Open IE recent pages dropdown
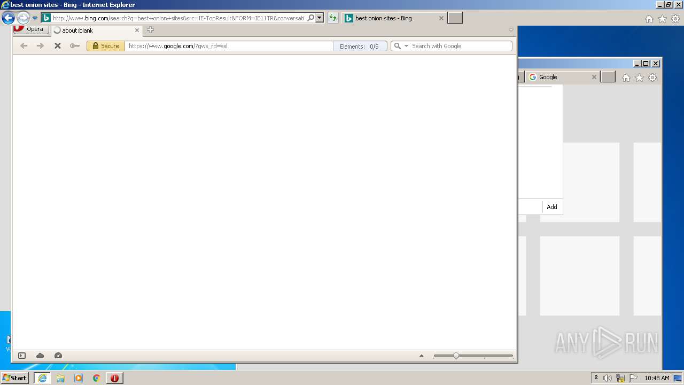Screen dimensions: 684x385 click(35, 18)
